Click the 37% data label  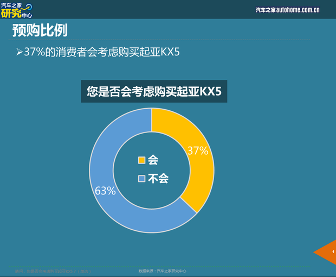pyautogui.click(x=197, y=151)
